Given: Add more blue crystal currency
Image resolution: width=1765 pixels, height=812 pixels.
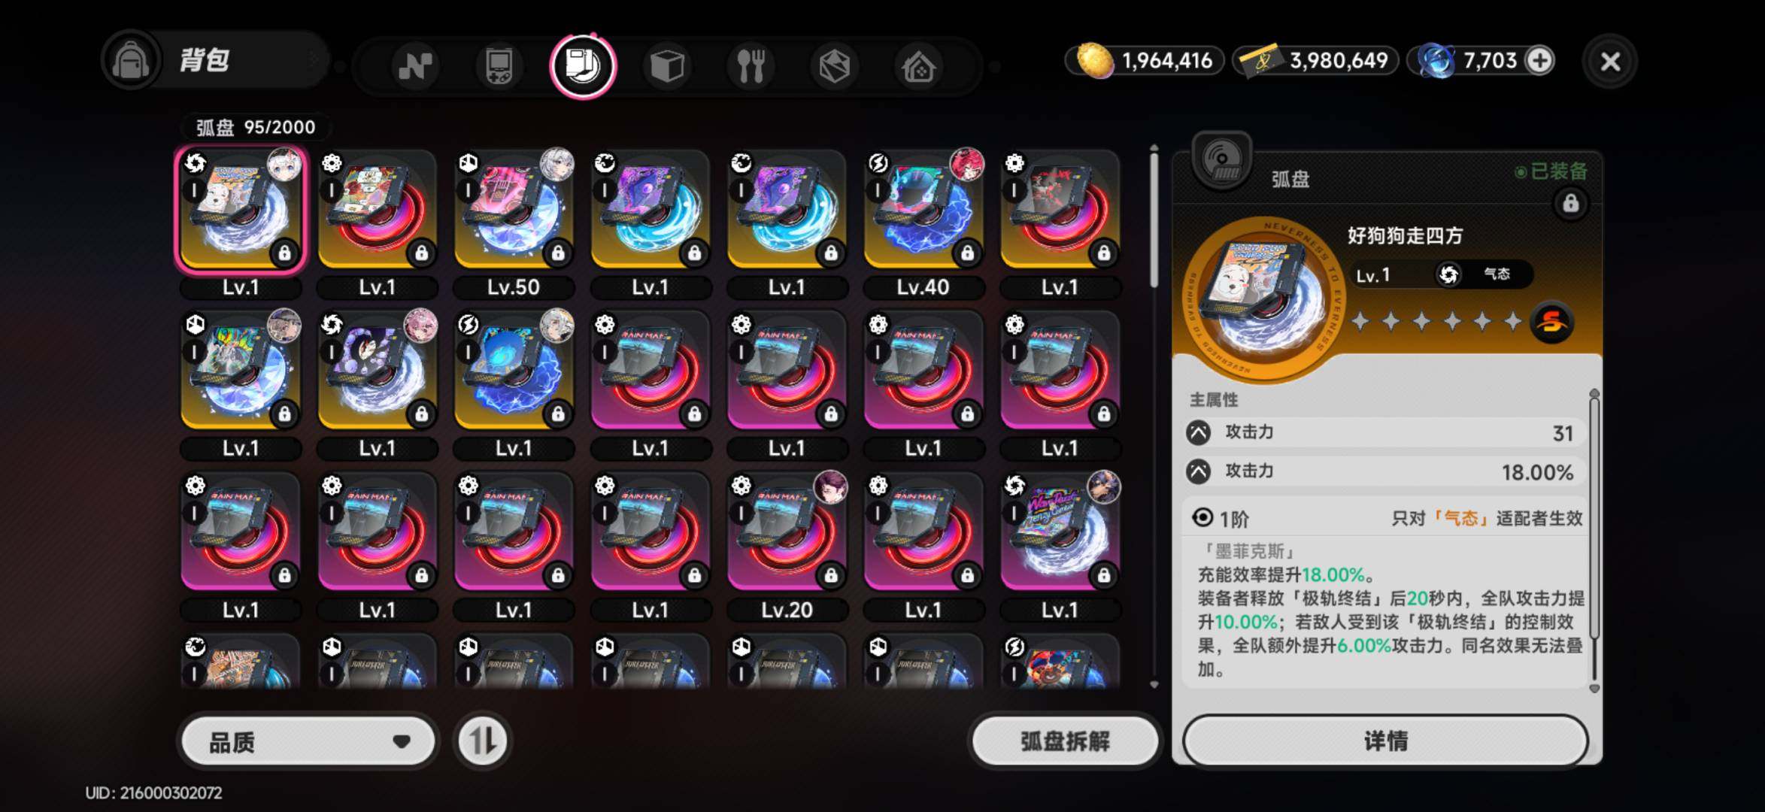Looking at the screenshot, I should pos(1539,60).
